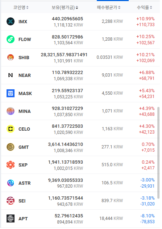Sort by 매수평균가 column header
Screen dimensions: 162x229
tap(109, 8)
